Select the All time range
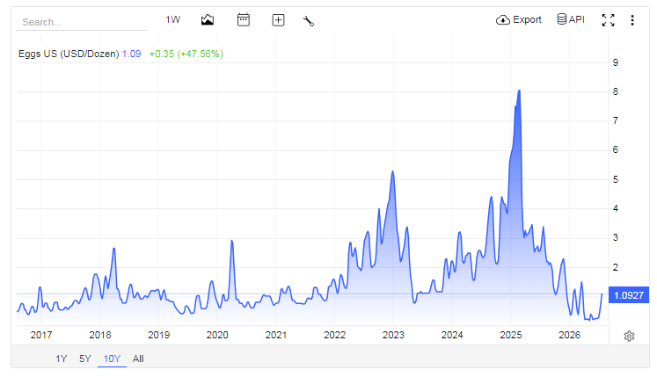The width and height of the screenshot is (657, 377). pyautogui.click(x=138, y=359)
